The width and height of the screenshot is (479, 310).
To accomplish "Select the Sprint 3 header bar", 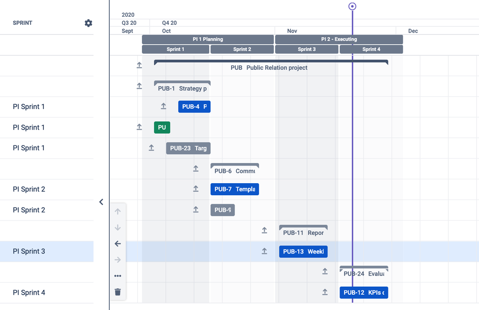I will [x=307, y=49].
